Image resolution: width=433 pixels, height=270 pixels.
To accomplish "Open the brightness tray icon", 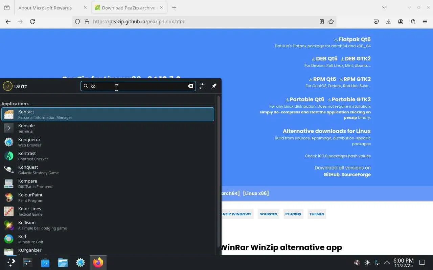I will pyautogui.click(x=367, y=263).
